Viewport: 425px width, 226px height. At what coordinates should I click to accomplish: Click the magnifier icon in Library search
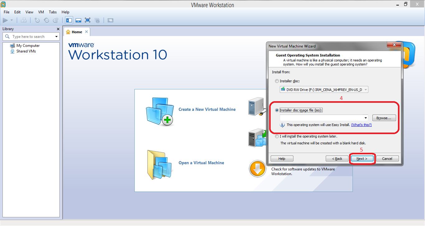(x=7, y=37)
